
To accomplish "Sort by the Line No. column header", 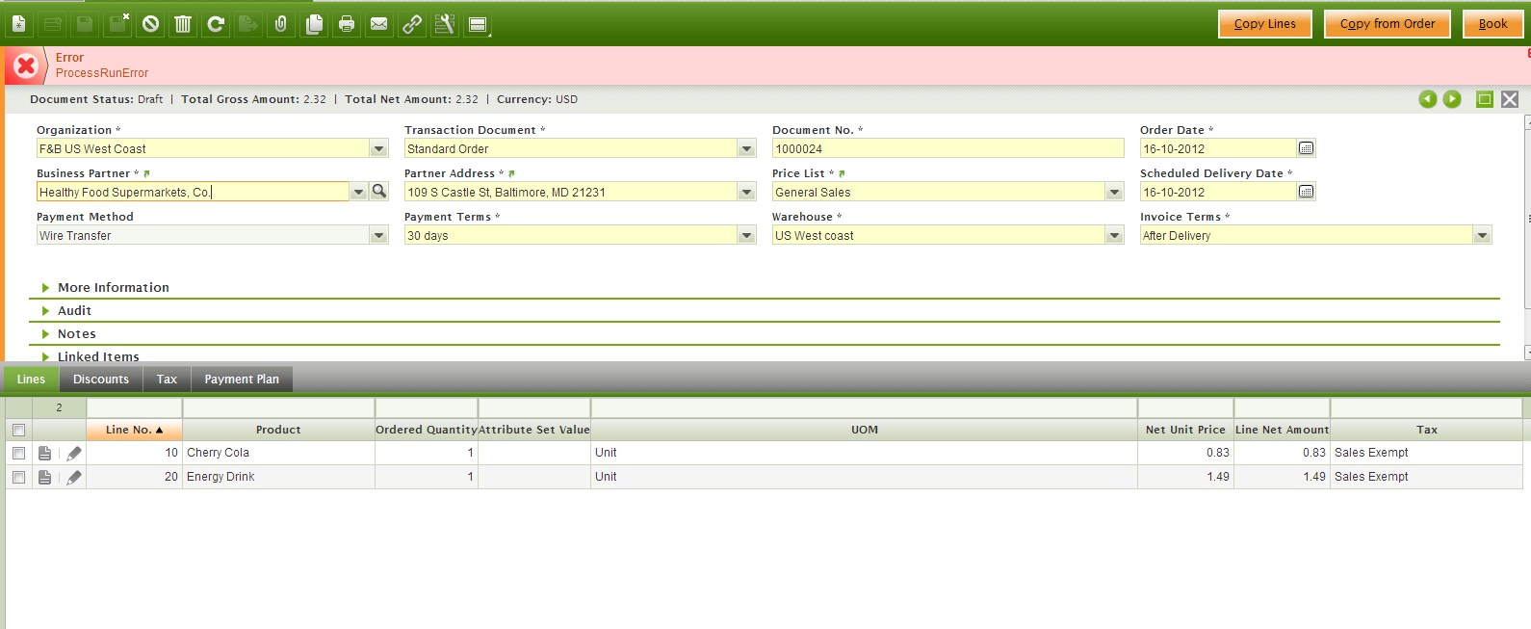I will tap(134, 430).
